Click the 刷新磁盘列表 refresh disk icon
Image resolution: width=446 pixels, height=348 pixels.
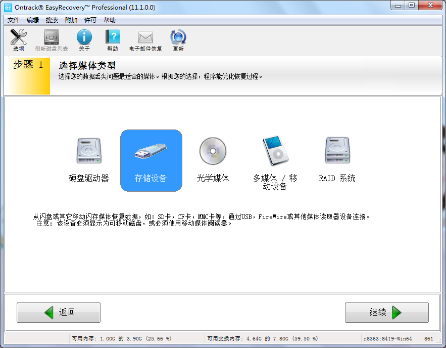[x=52, y=40]
